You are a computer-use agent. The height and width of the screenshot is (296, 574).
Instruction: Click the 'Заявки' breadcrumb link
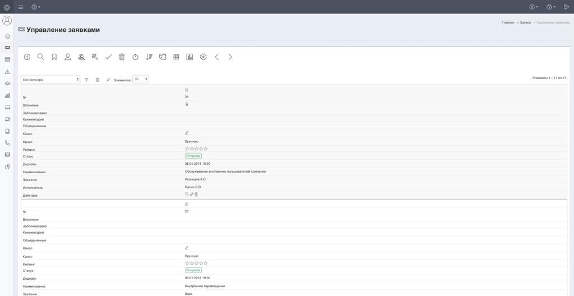pos(525,22)
